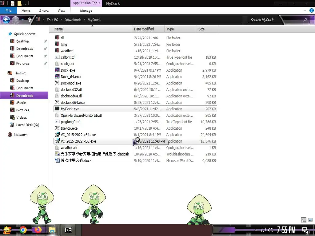The height and width of the screenshot is (236, 315).
Task: Expand the ribbon with the chevron
Action: pyautogui.click(x=305, y=10)
